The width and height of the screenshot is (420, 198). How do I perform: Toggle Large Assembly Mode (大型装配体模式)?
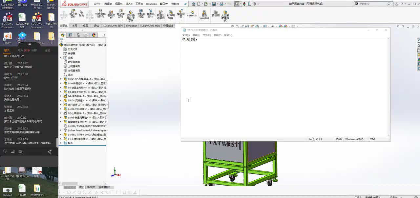pos(225,16)
